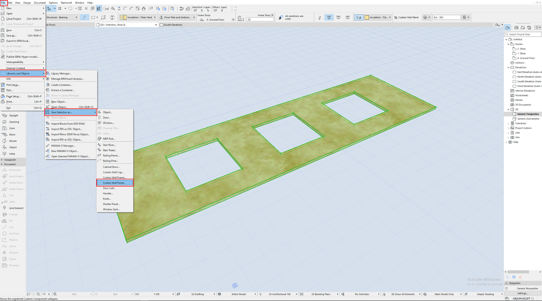Open the Project Map view icon
The height and width of the screenshot is (301, 542).
pyautogui.click(x=507, y=27)
